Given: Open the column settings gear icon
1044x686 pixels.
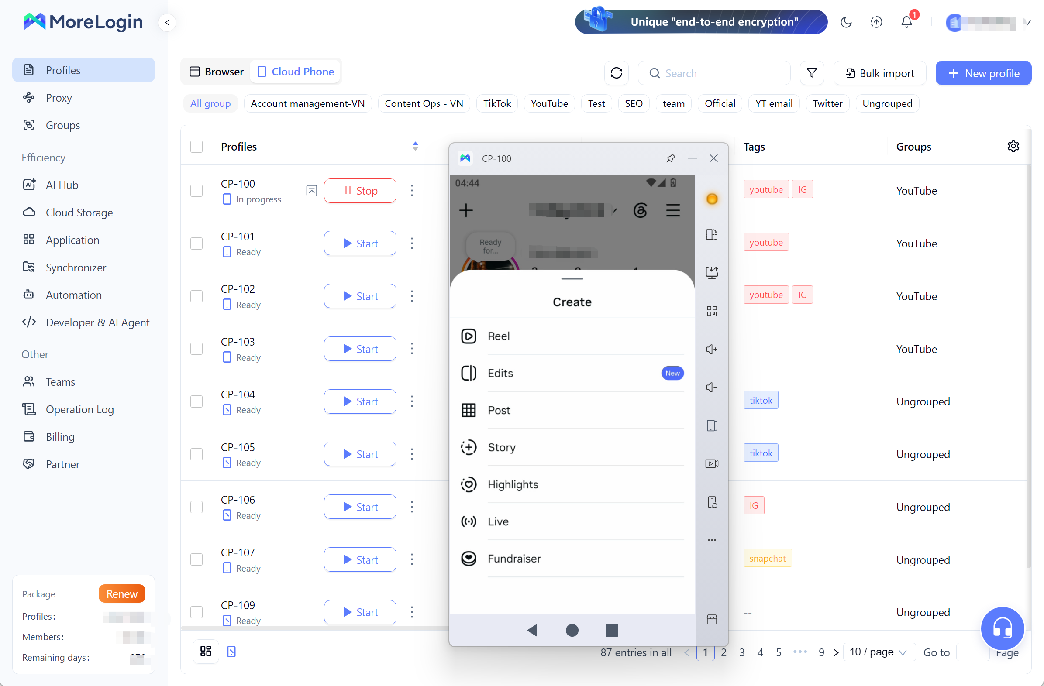Looking at the screenshot, I should click(1013, 146).
